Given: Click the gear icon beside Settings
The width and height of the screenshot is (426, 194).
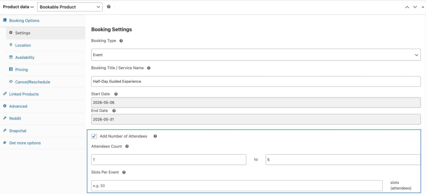Looking at the screenshot, I should (11, 33).
